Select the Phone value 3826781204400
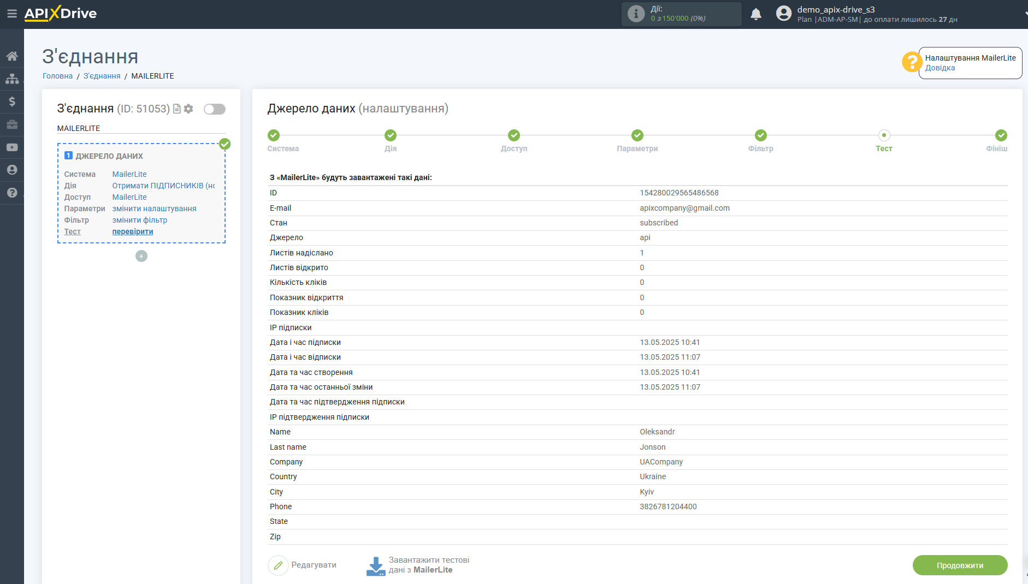The image size is (1028, 584). point(668,506)
